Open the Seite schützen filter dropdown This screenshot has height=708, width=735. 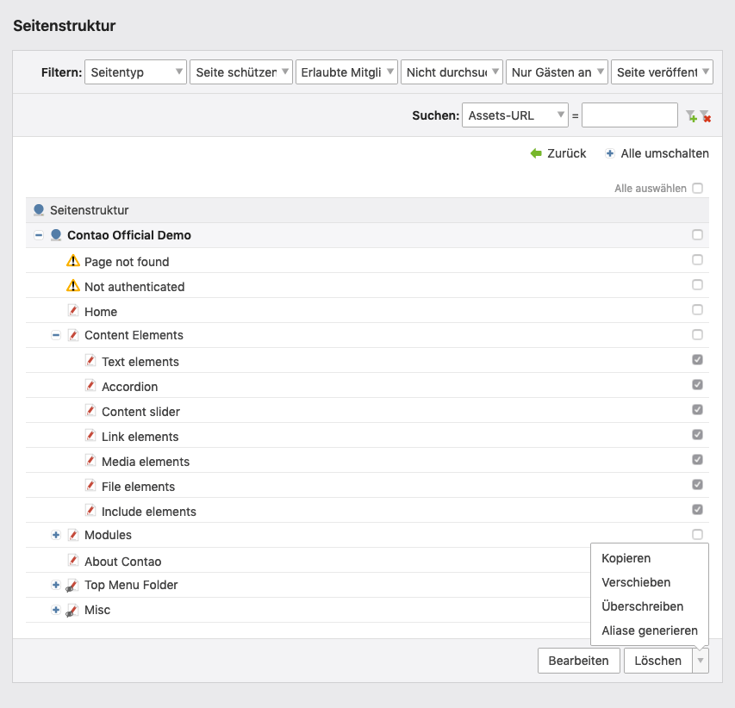point(241,72)
